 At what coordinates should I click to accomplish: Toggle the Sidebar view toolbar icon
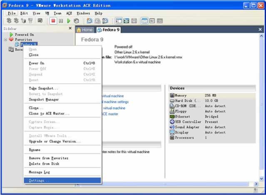pos(119,21)
